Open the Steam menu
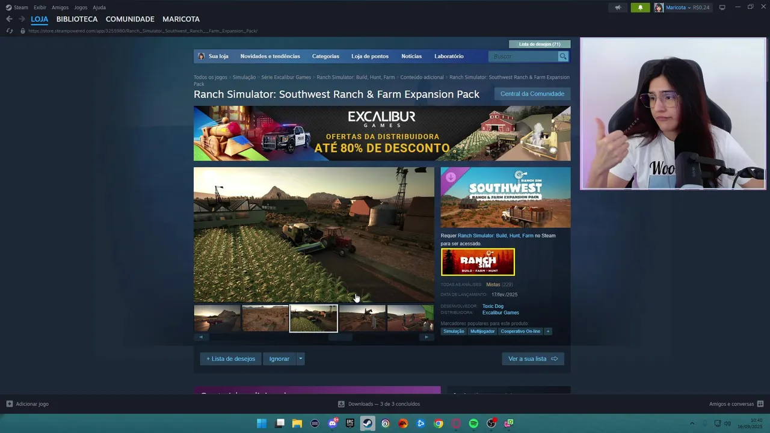This screenshot has width=770, height=433. point(21,7)
